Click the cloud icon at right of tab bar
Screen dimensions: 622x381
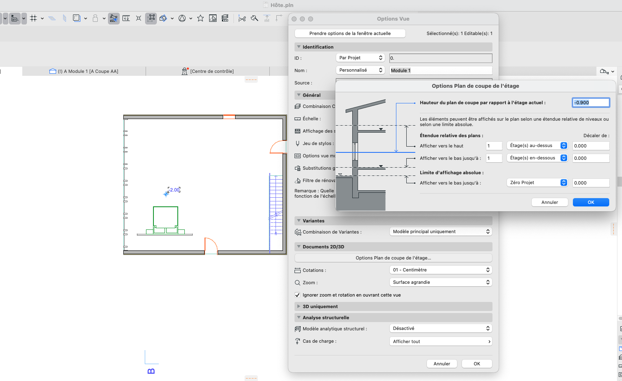tap(604, 71)
